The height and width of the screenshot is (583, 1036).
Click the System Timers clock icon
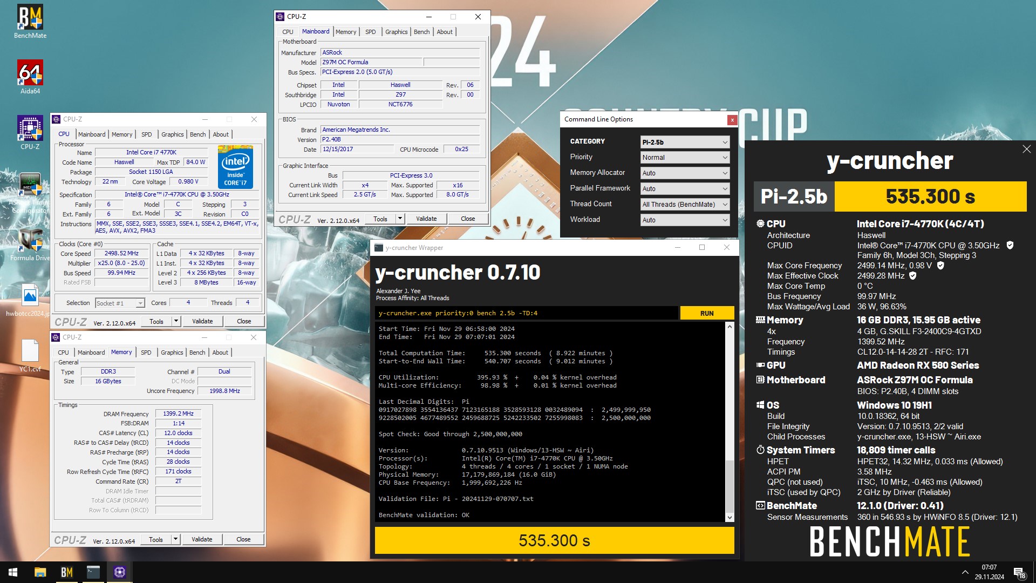[x=760, y=450]
